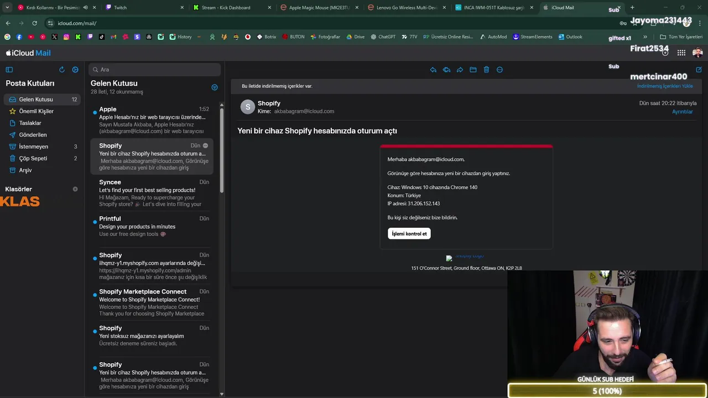Open the History bookmark

coord(181,36)
